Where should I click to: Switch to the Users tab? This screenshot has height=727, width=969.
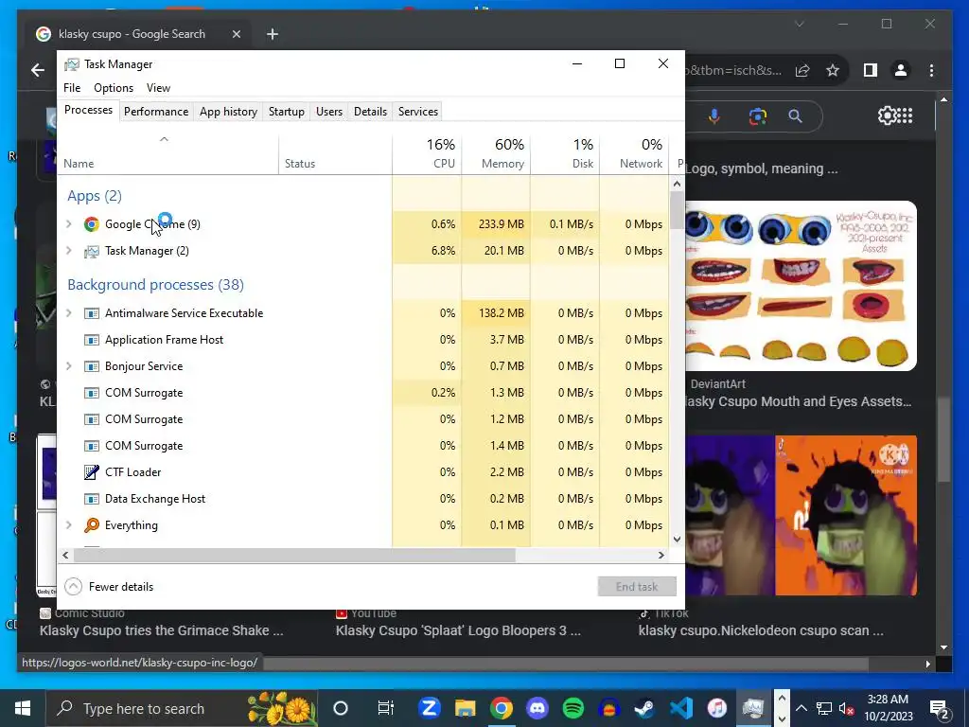point(328,112)
